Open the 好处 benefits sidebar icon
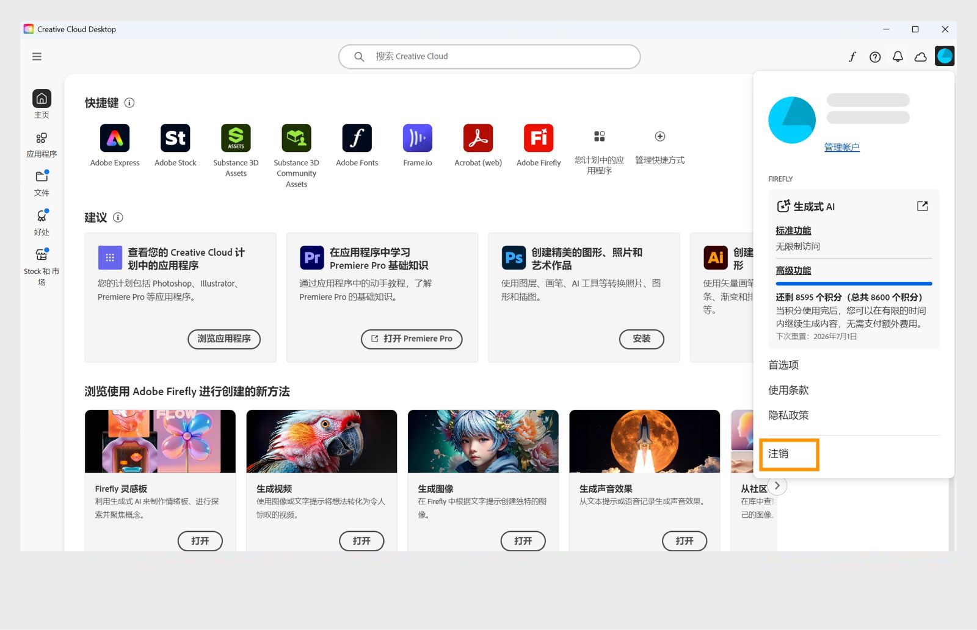 [42, 215]
